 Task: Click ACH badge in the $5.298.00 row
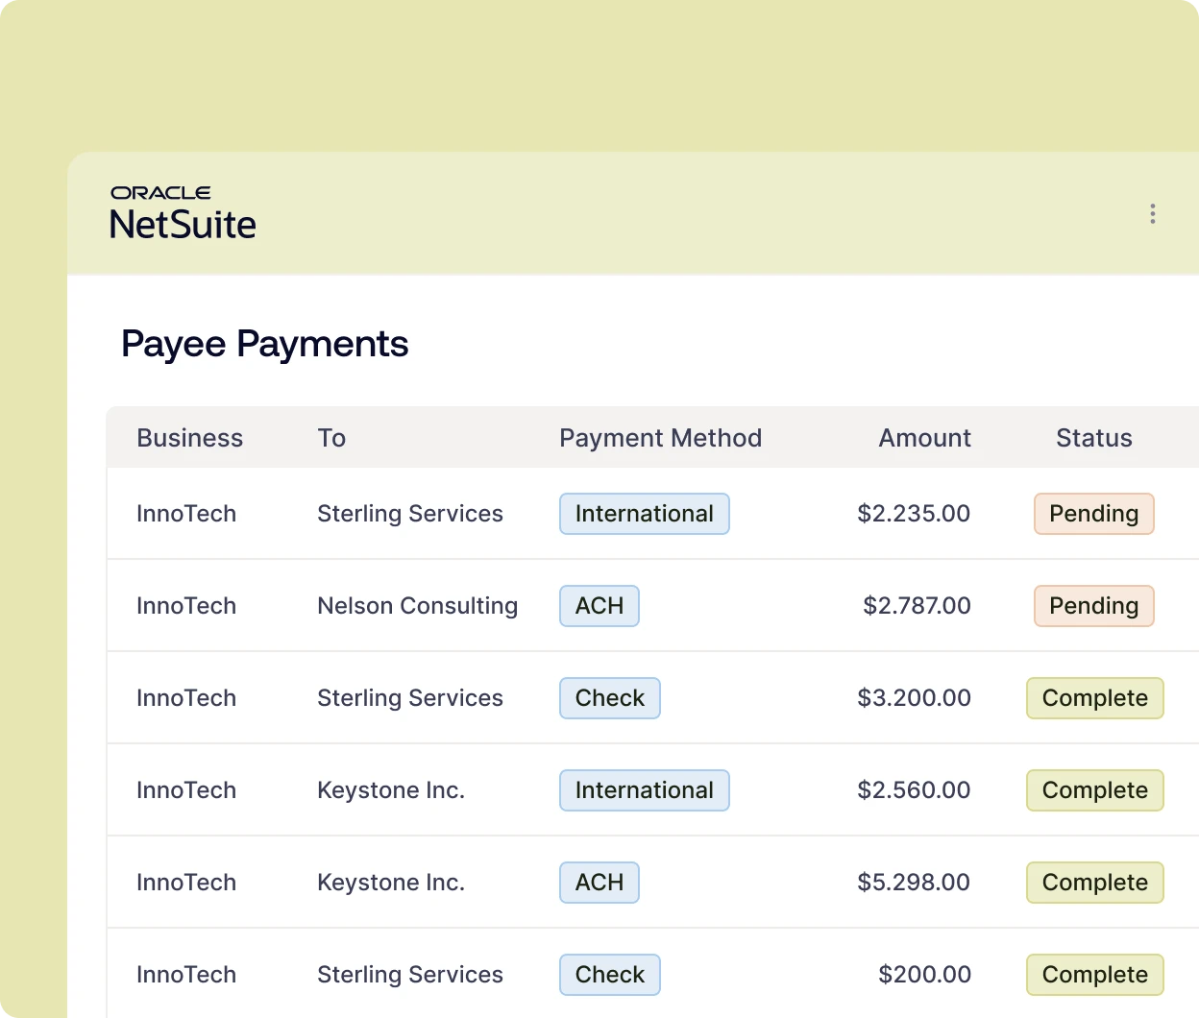pyautogui.click(x=599, y=883)
